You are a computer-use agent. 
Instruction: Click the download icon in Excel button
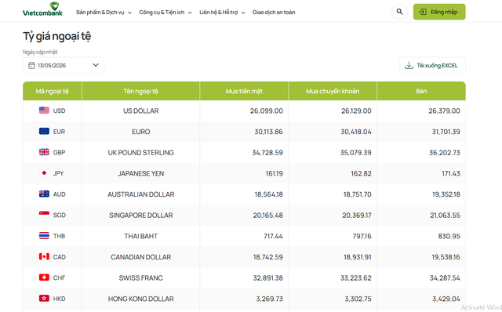(x=409, y=65)
